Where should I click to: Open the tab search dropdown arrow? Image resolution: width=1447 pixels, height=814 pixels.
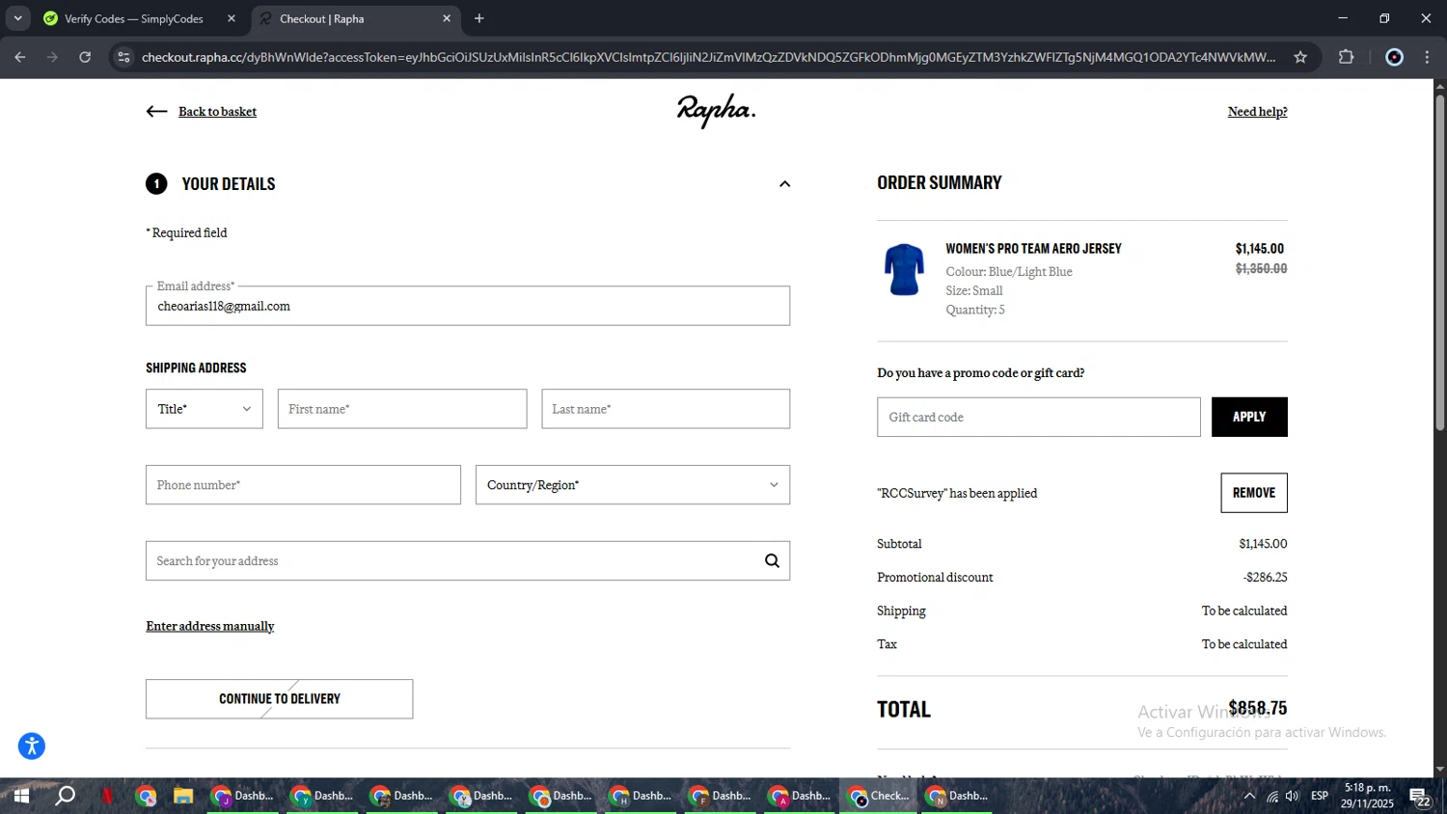(17, 18)
